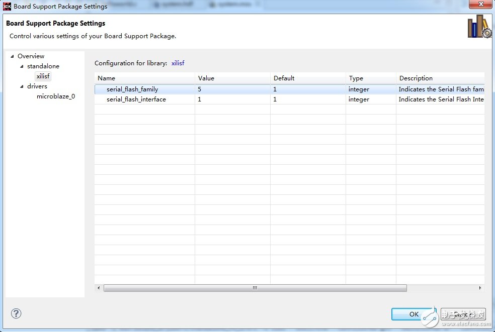Click the library books icon
The image size is (495, 332).
point(478,27)
